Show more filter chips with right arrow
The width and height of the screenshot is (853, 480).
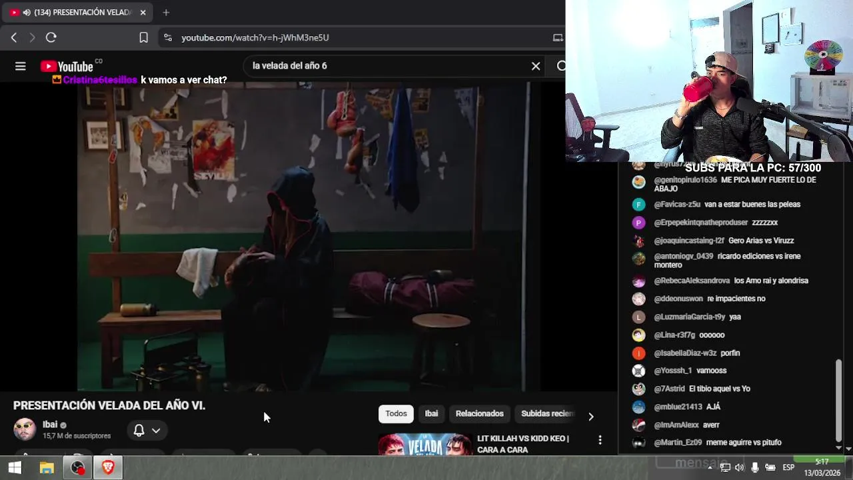[590, 416]
